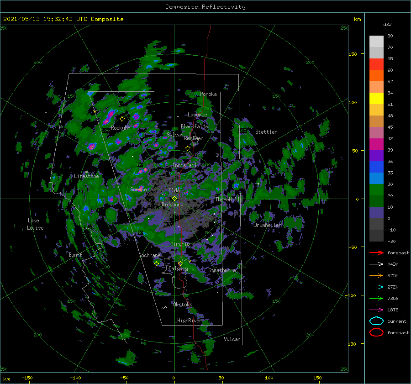Viewport: 411px width, 384px height.
Task: Click the white plus marker near Drumheller
Action: pos(258,184)
